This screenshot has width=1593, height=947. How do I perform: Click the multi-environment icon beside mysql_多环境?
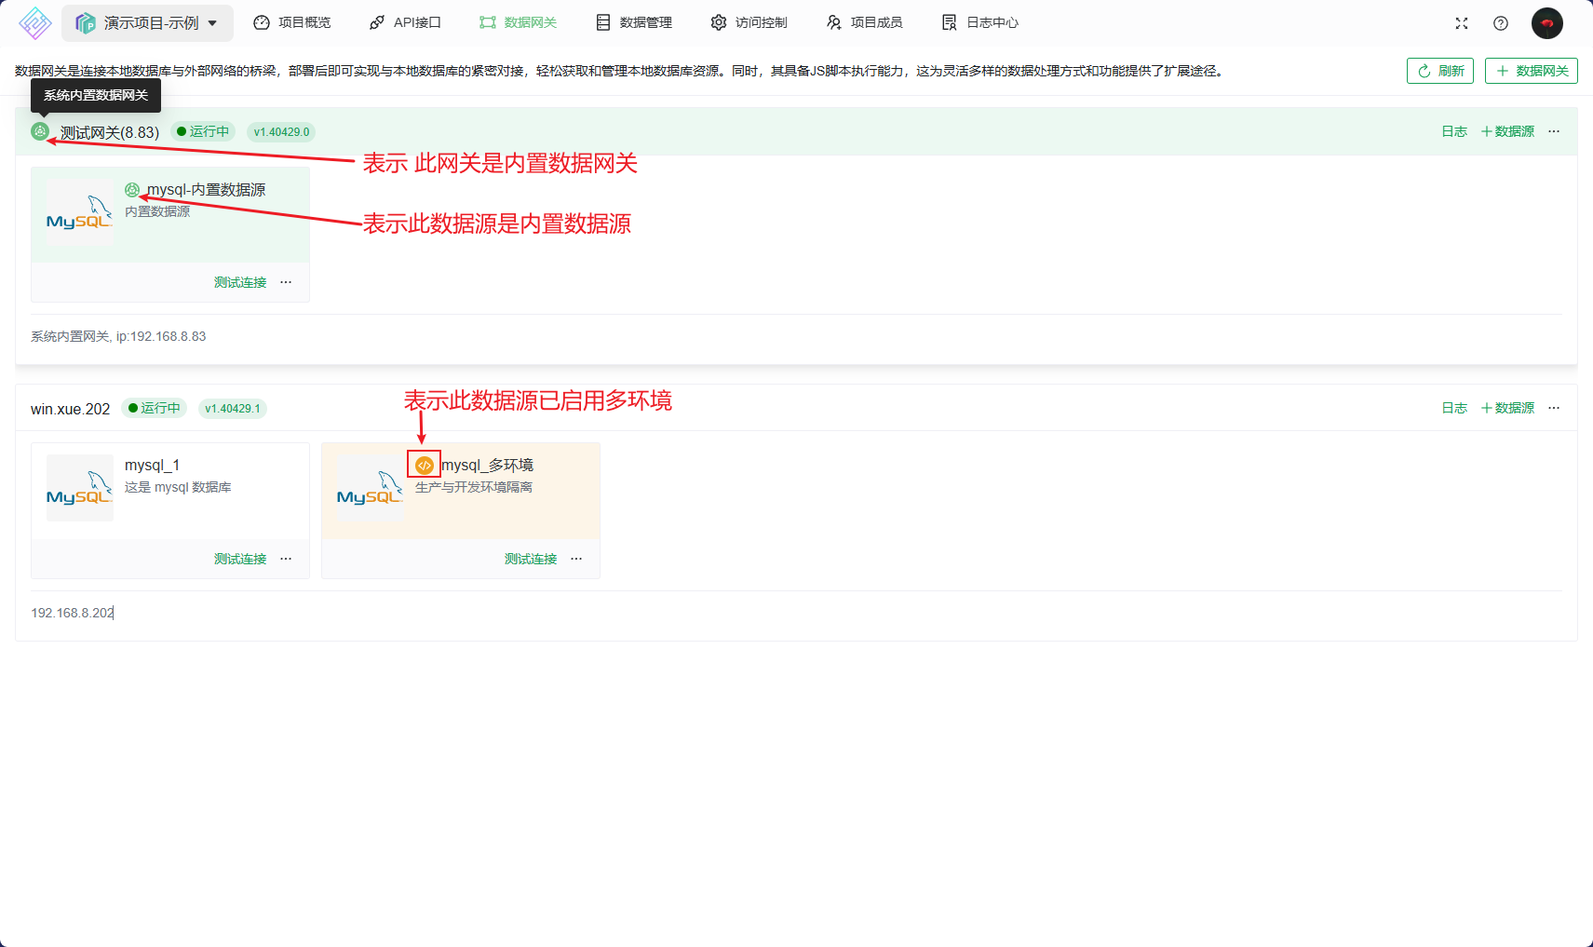pos(424,465)
